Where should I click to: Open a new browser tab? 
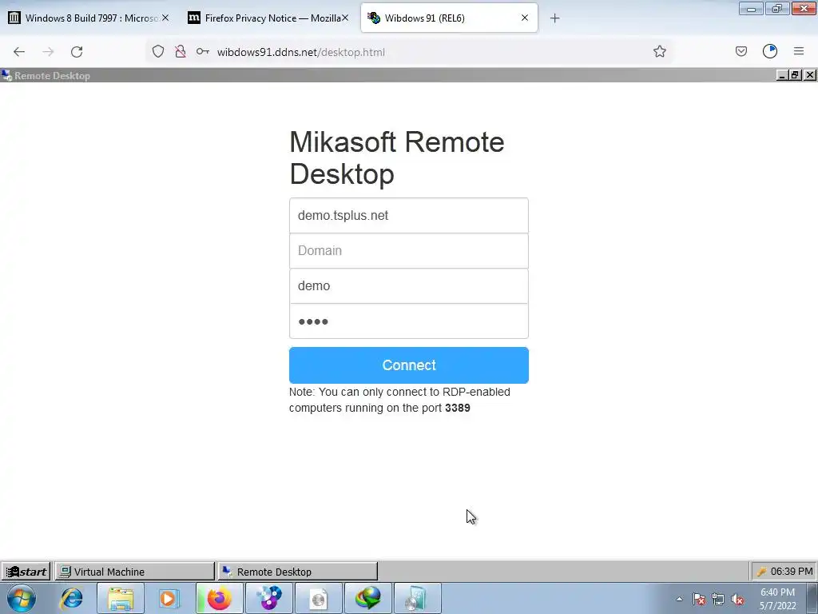[x=554, y=18]
